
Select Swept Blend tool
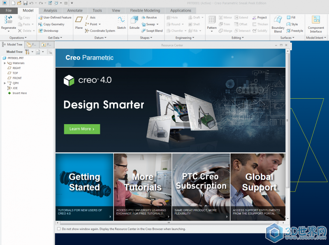[152, 30]
